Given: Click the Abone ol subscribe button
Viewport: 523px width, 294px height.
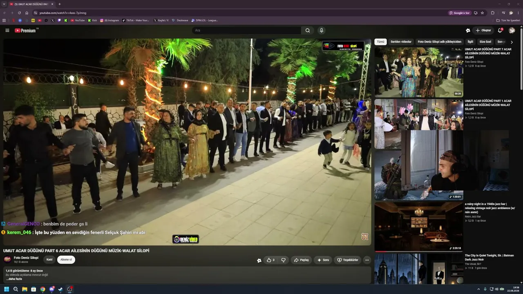Looking at the screenshot, I should (66, 260).
